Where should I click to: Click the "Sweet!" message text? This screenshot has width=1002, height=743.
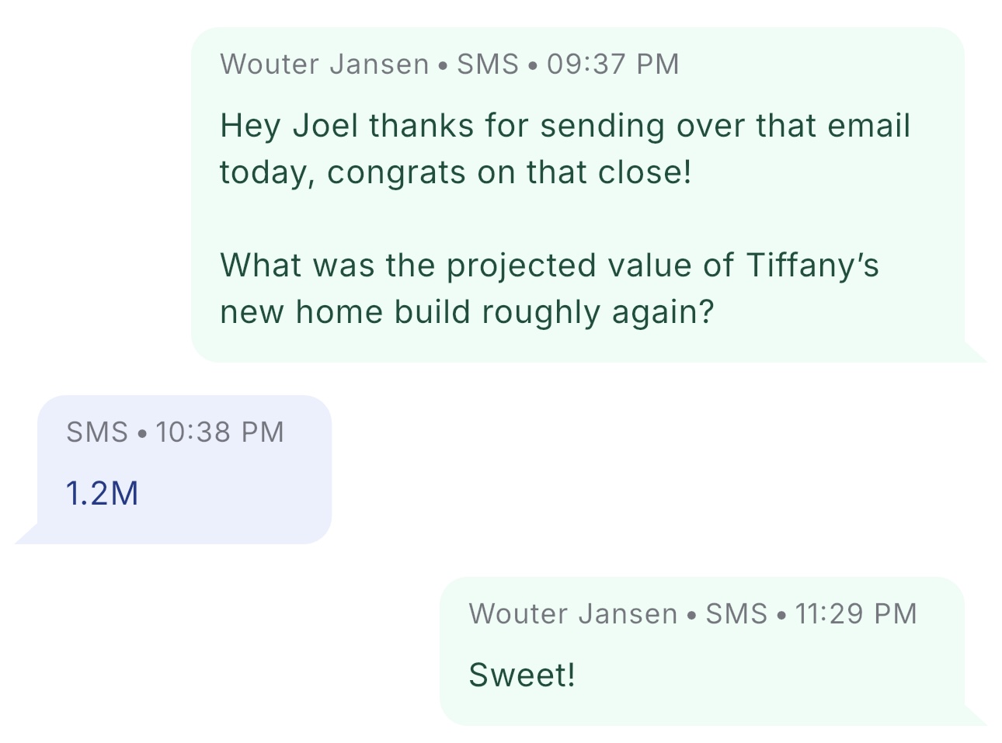coord(522,675)
